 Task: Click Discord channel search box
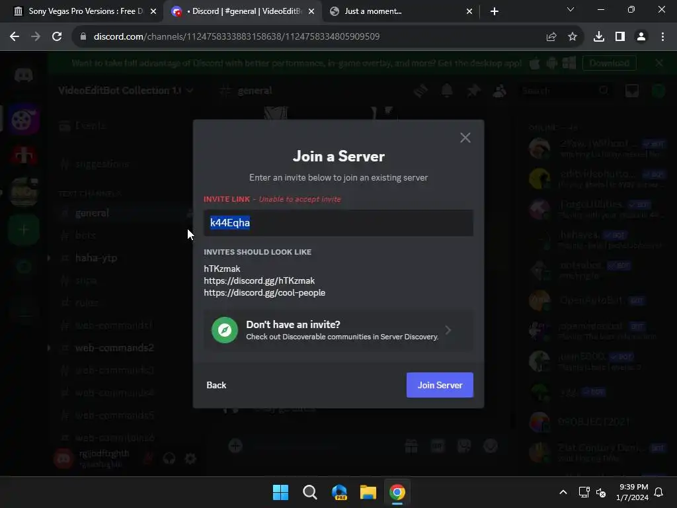(566, 91)
